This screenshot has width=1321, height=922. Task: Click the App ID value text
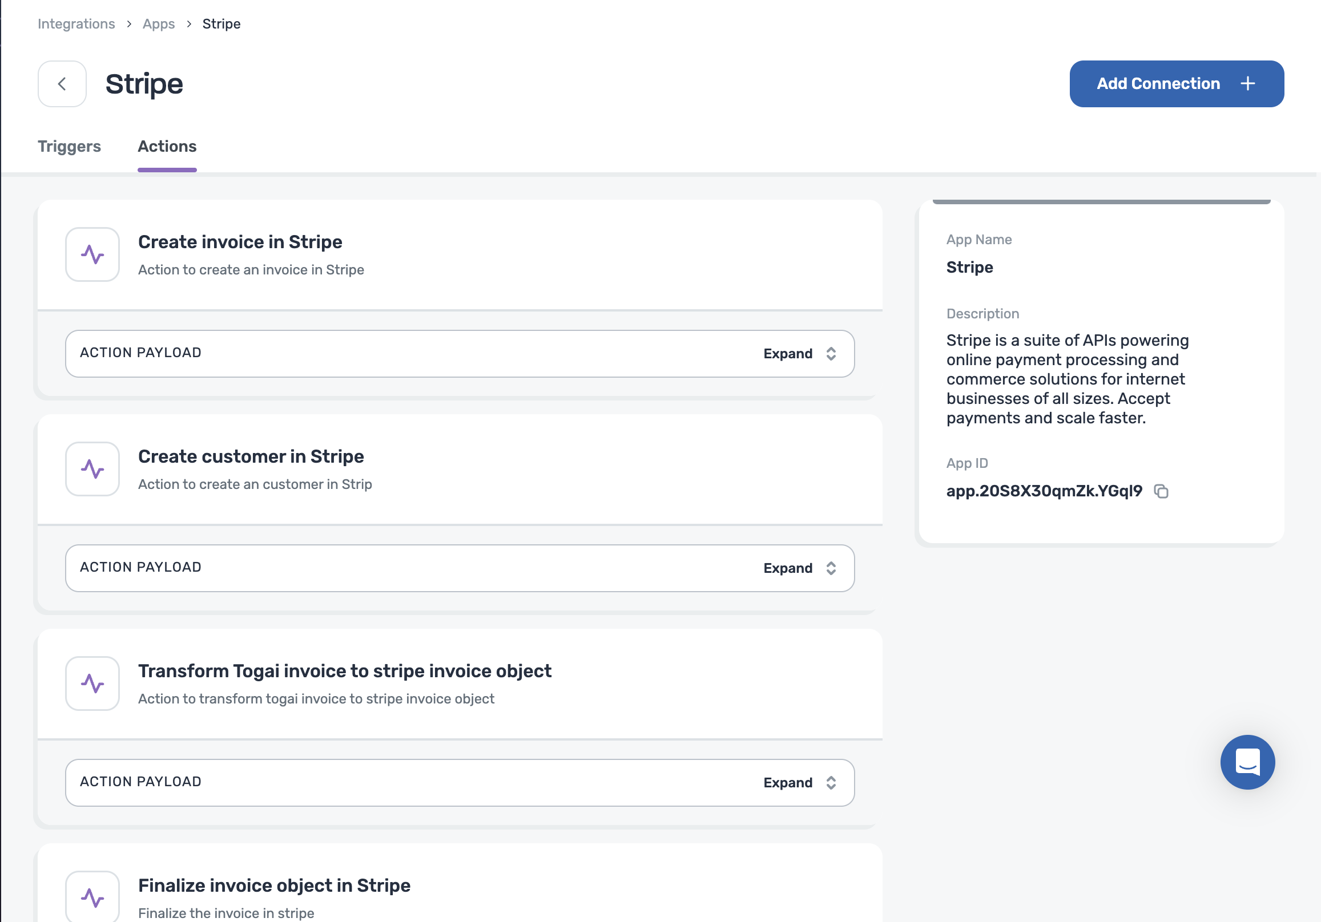pyautogui.click(x=1044, y=491)
